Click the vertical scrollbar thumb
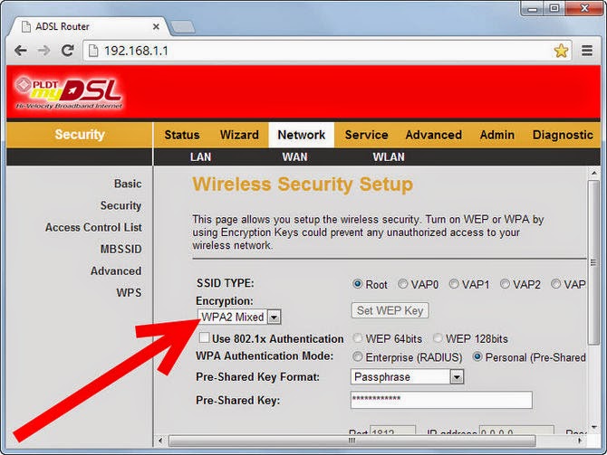Image resolution: width=607 pixels, height=455 pixels. (x=593, y=263)
